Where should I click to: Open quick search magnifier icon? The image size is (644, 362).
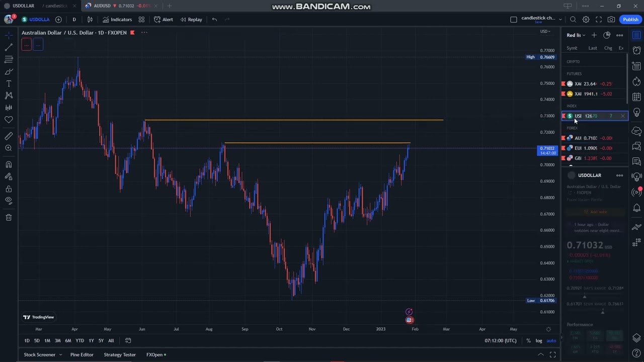(573, 20)
